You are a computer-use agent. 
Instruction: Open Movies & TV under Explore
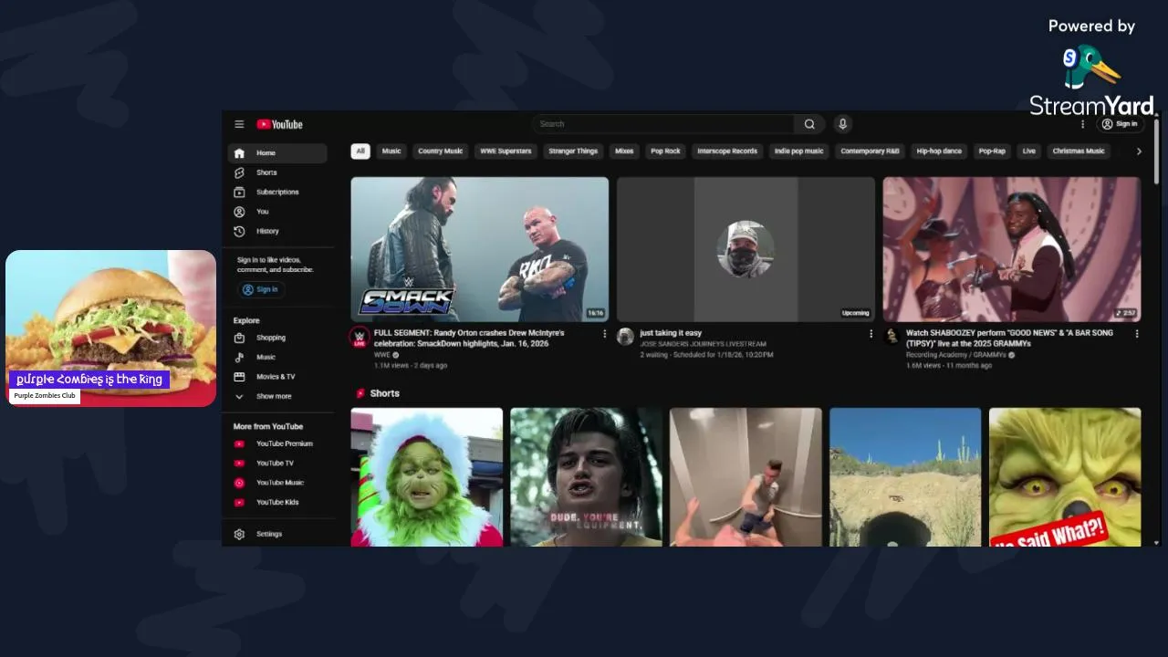pyautogui.click(x=276, y=377)
